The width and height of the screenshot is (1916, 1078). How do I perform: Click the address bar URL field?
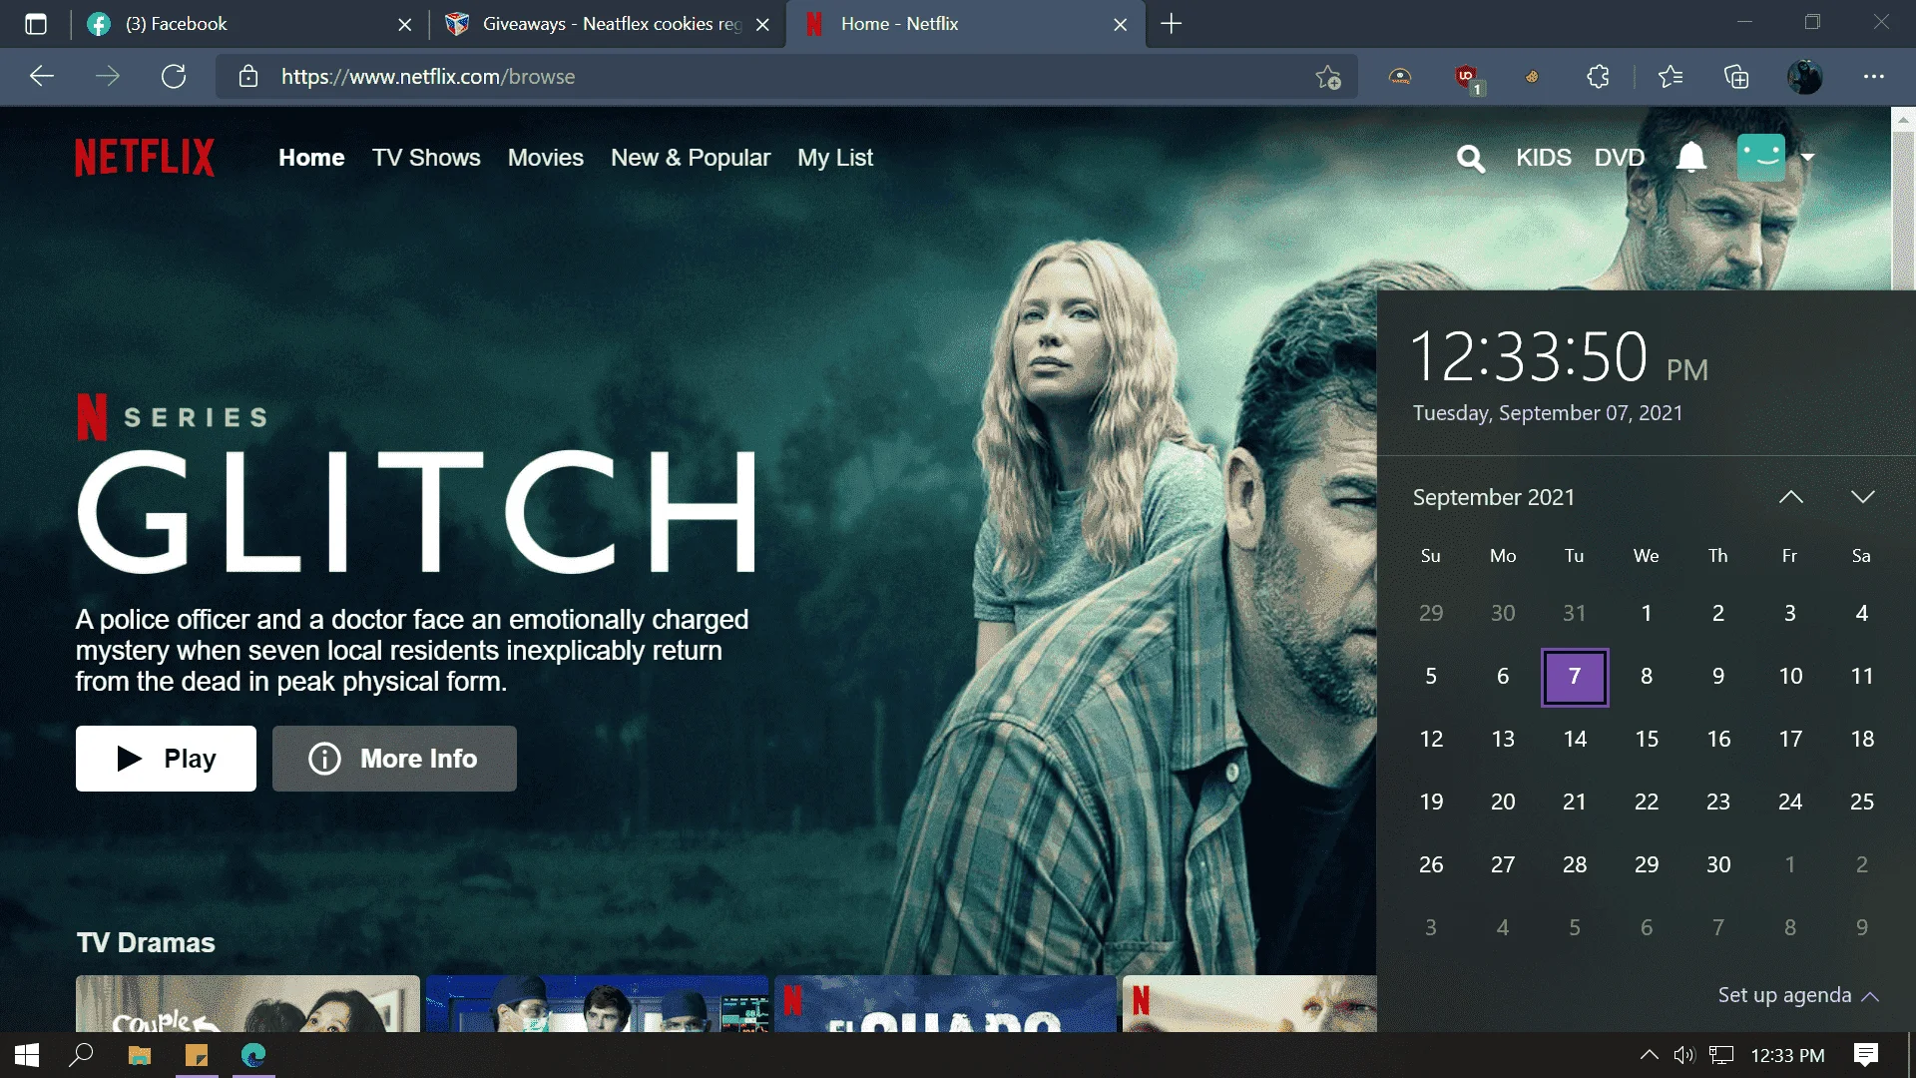click(x=786, y=77)
